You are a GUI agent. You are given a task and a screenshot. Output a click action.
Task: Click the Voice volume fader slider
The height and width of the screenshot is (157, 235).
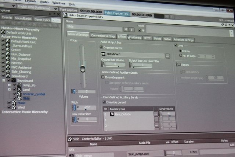(82, 69)
